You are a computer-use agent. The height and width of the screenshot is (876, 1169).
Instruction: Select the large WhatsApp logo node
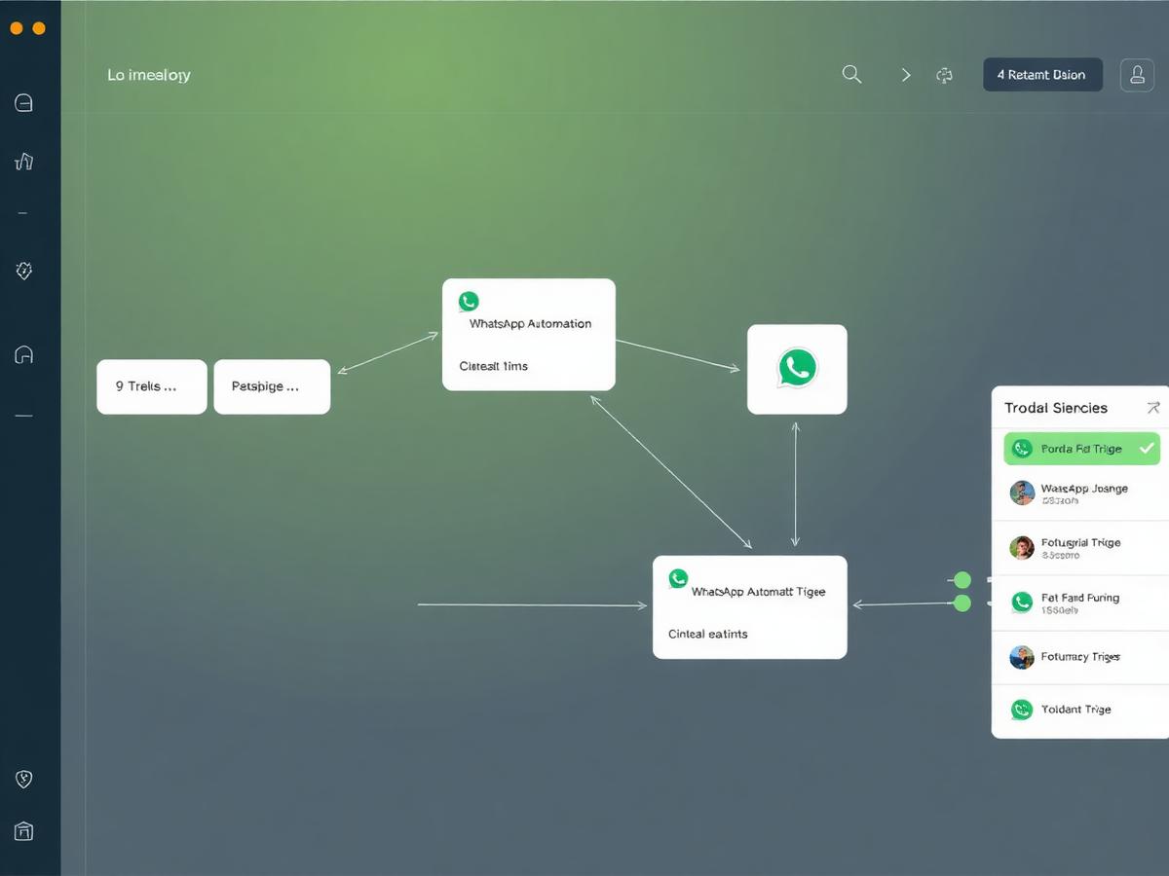[x=797, y=369]
